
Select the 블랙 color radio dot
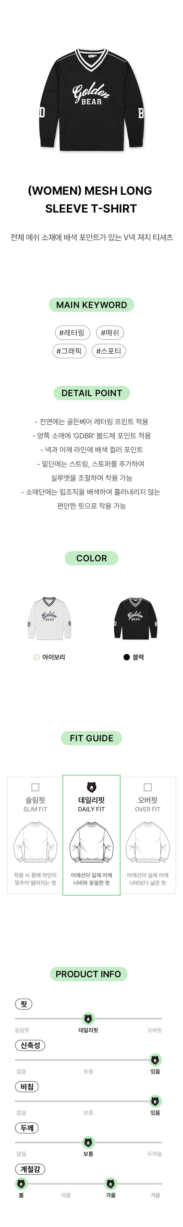[x=126, y=657]
